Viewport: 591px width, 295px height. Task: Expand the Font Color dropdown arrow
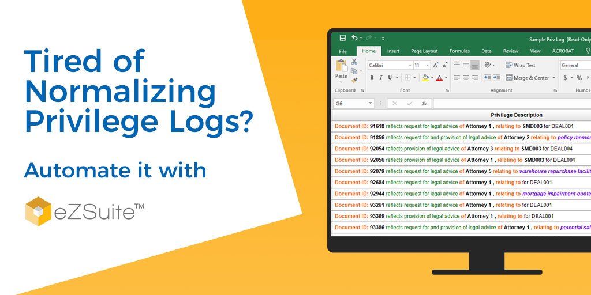(446, 78)
